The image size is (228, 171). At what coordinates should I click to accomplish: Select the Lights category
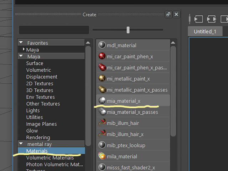[33, 110]
